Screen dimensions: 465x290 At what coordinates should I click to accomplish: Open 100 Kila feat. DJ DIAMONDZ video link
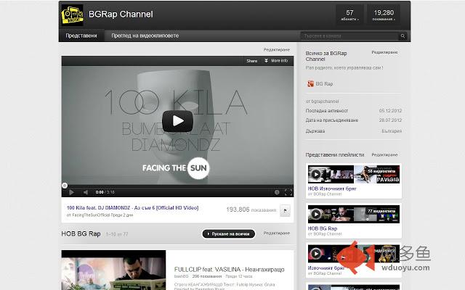coord(132,208)
